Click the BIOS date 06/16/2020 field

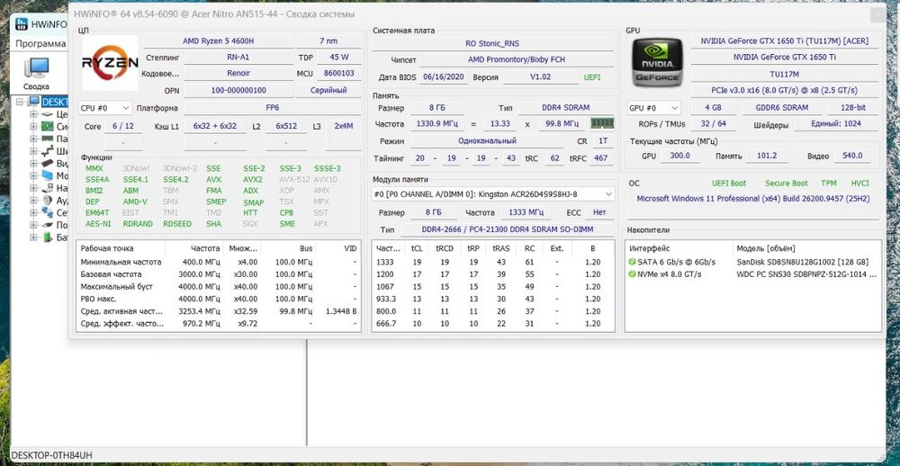click(445, 76)
